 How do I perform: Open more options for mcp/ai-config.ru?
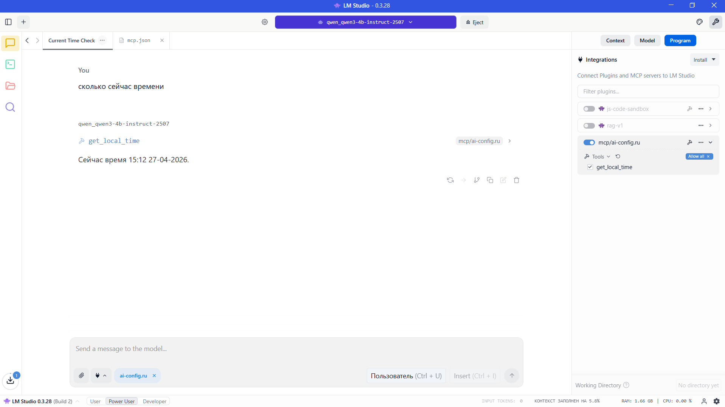pyautogui.click(x=701, y=143)
